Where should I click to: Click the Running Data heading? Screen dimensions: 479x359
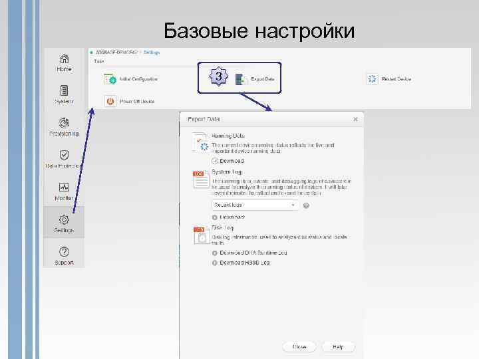228,136
